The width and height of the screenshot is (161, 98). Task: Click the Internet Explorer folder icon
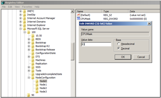point(24,25)
